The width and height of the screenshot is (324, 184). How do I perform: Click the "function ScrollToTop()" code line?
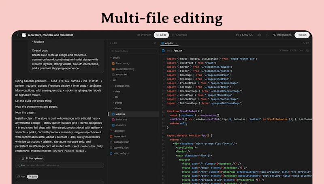click(x=184, y=111)
